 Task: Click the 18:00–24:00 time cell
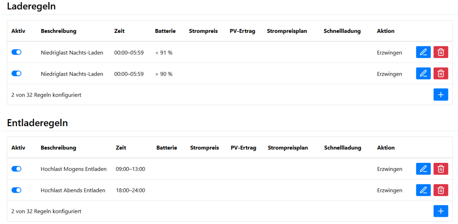click(x=130, y=190)
